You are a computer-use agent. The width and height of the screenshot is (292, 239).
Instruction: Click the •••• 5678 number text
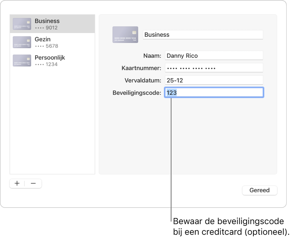[47, 46]
